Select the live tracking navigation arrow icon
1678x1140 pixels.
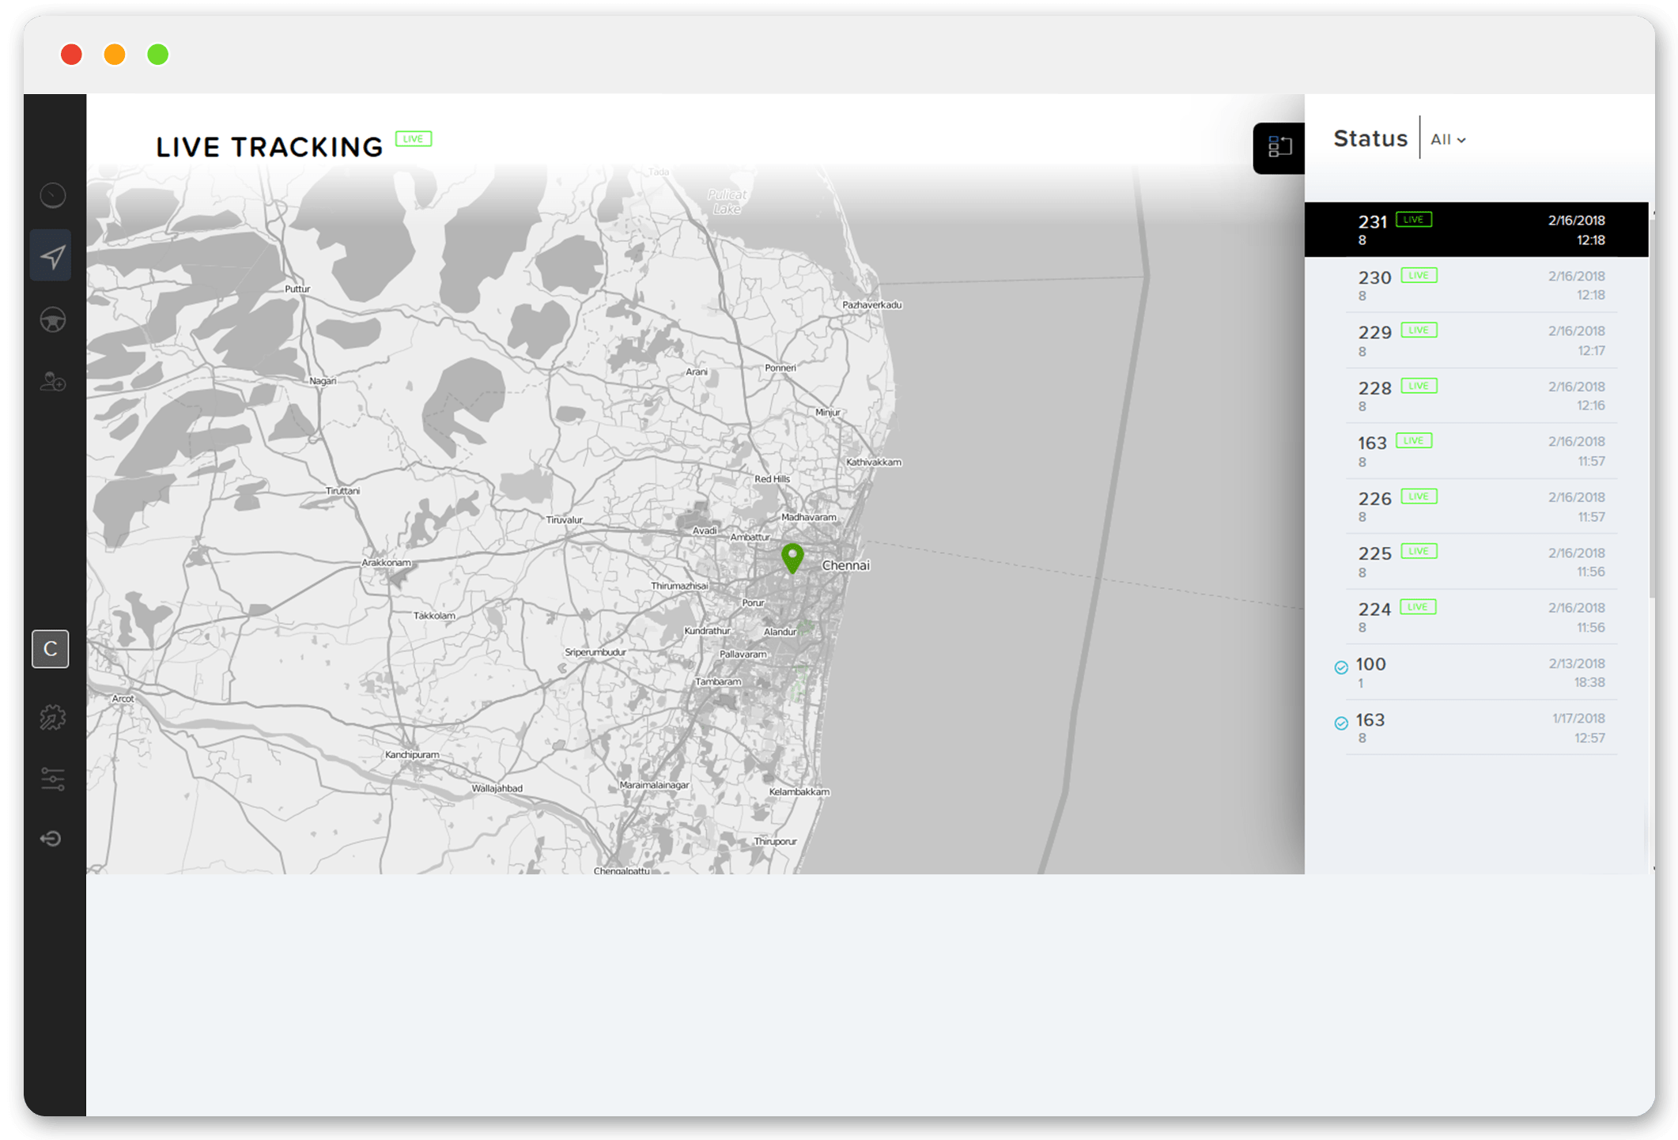(x=51, y=256)
